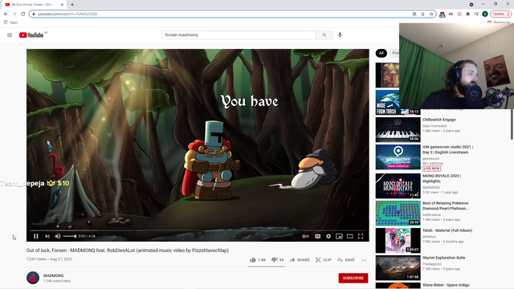514x289 pixels.
Task: Open Stone Rebel - Space Indigo title
Action: click(446, 285)
